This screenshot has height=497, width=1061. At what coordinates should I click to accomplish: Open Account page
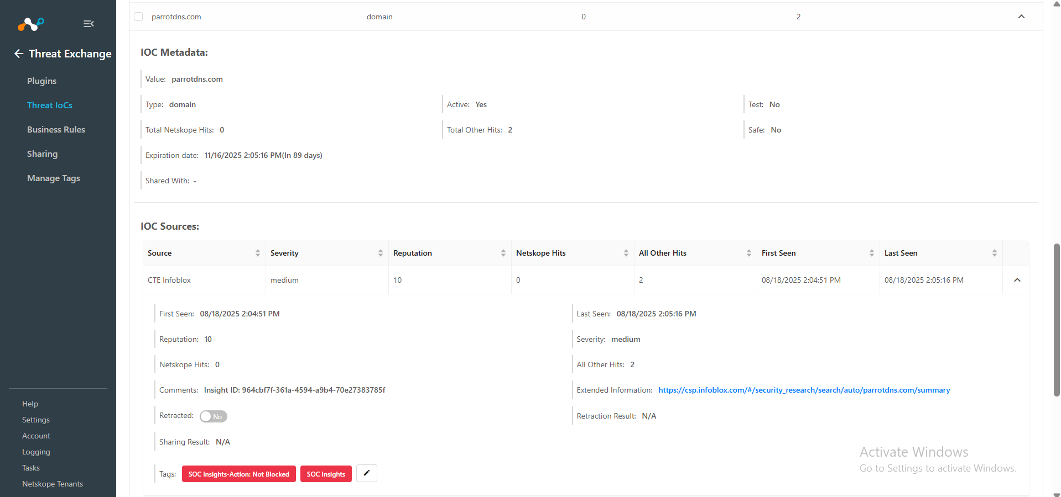(x=36, y=436)
